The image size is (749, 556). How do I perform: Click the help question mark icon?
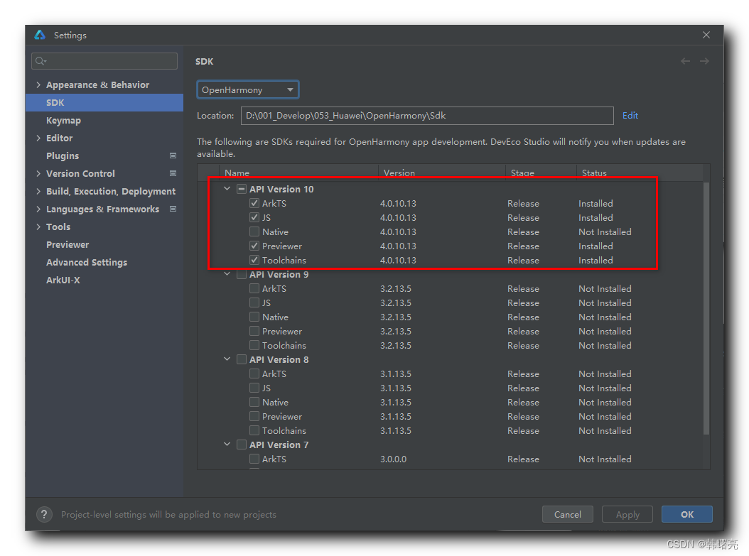[x=44, y=514]
